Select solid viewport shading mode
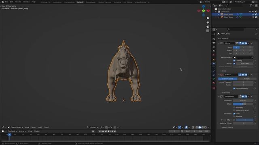 200,127
